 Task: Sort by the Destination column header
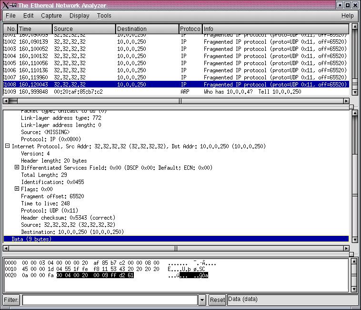click(x=147, y=29)
